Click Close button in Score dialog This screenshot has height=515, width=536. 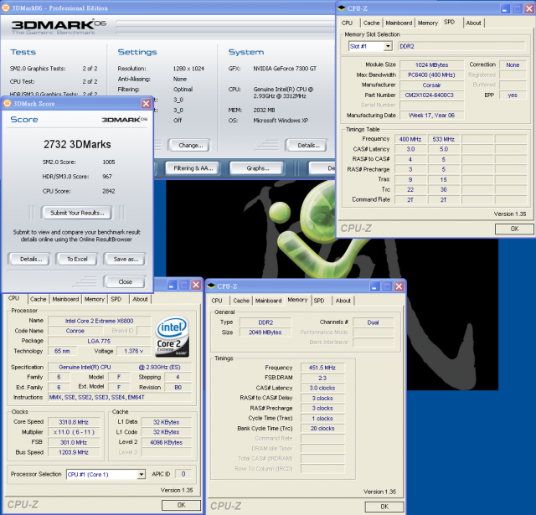(125, 281)
